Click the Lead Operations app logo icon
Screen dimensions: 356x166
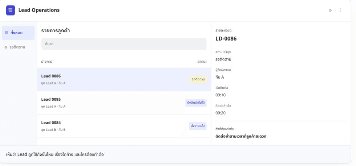click(11, 10)
